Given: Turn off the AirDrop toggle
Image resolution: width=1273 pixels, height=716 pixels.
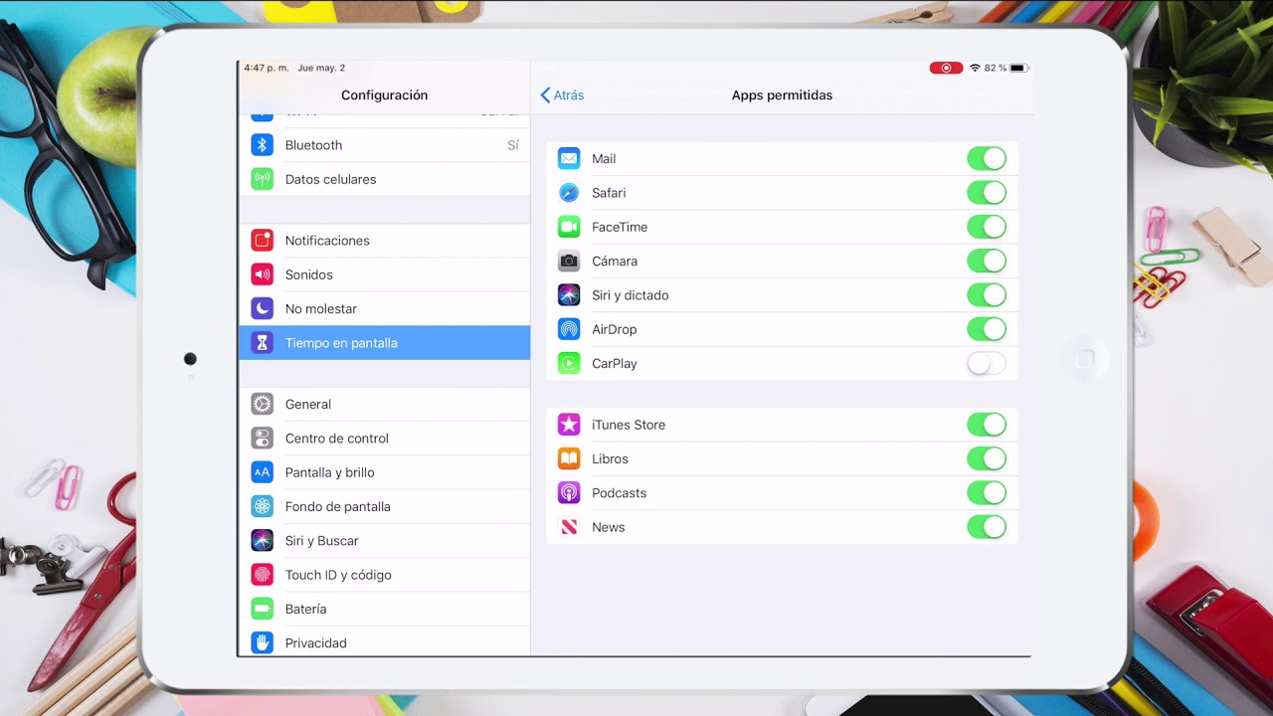Looking at the screenshot, I should pos(987,329).
